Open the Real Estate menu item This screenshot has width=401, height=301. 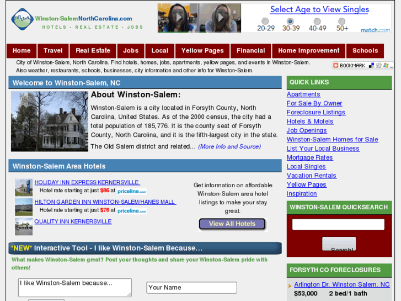[93, 51]
